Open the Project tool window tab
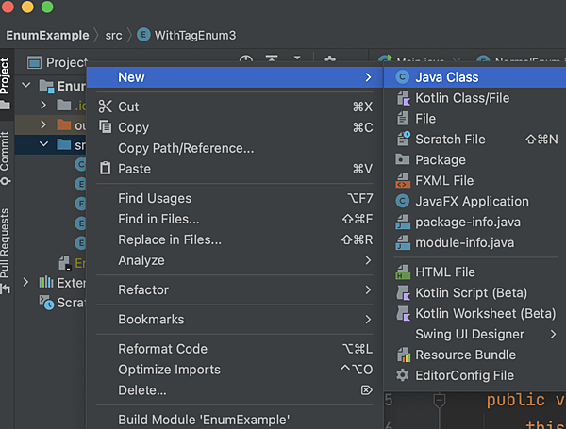 click(7, 84)
